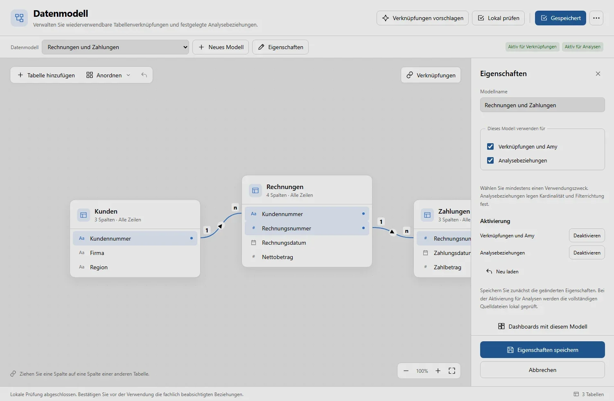The image size is (614, 401).
Task: Click calendar icon of Rechnungsdatum column
Action: tap(253, 243)
